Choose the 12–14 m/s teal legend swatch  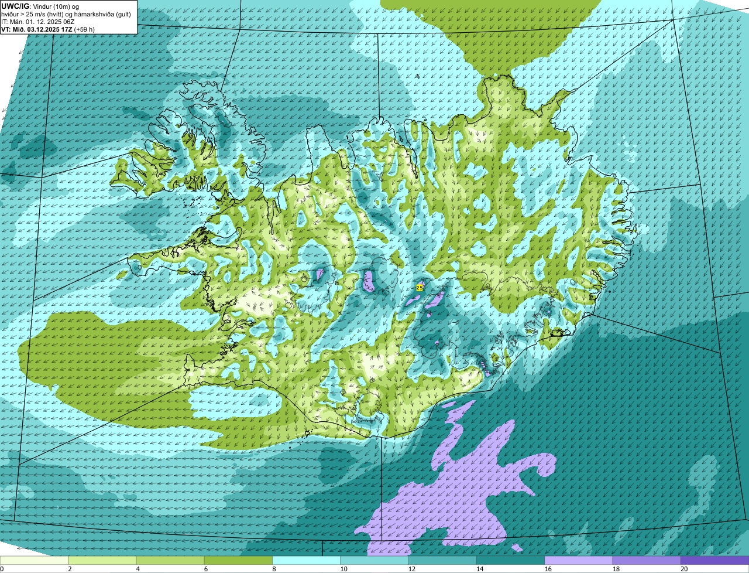tap(442, 560)
